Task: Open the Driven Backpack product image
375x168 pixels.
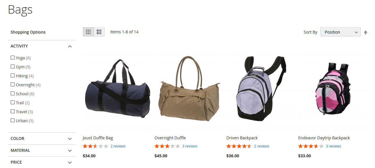Action: (261, 88)
